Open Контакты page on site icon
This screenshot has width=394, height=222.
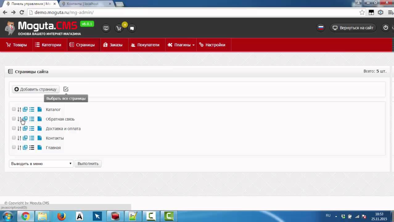point(25,138)
